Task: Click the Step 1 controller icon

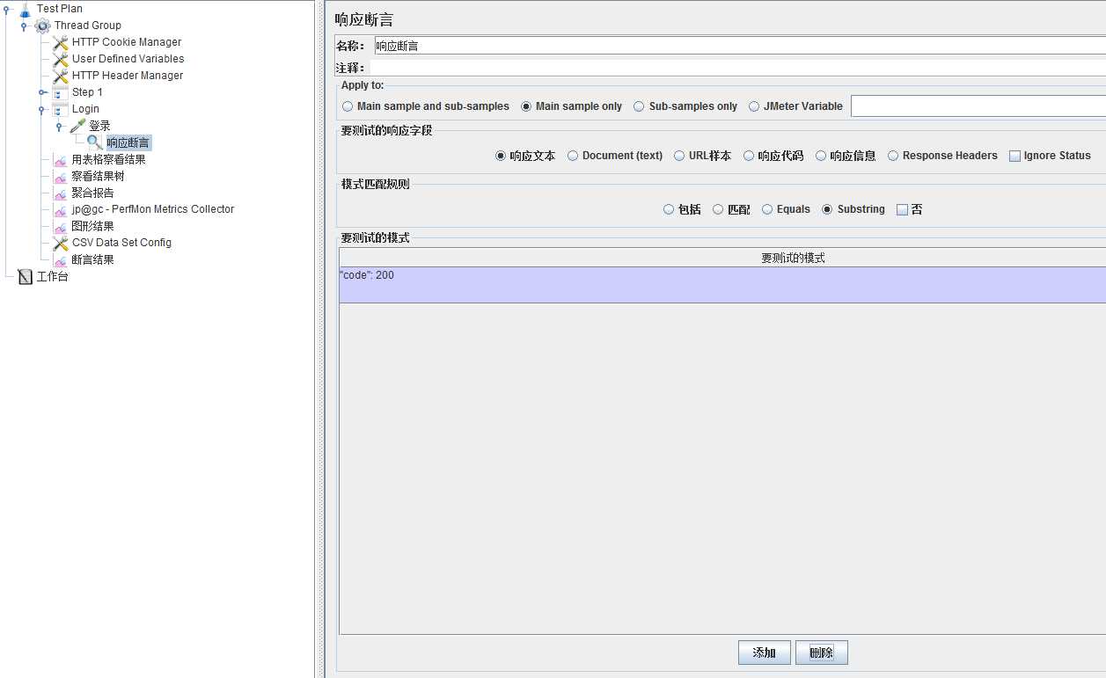Action: 60,92
